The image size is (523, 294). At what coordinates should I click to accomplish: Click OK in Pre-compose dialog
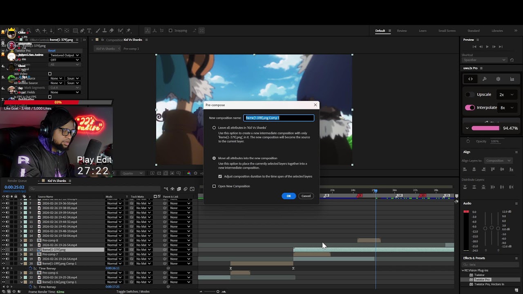click(x=288, y=196)
